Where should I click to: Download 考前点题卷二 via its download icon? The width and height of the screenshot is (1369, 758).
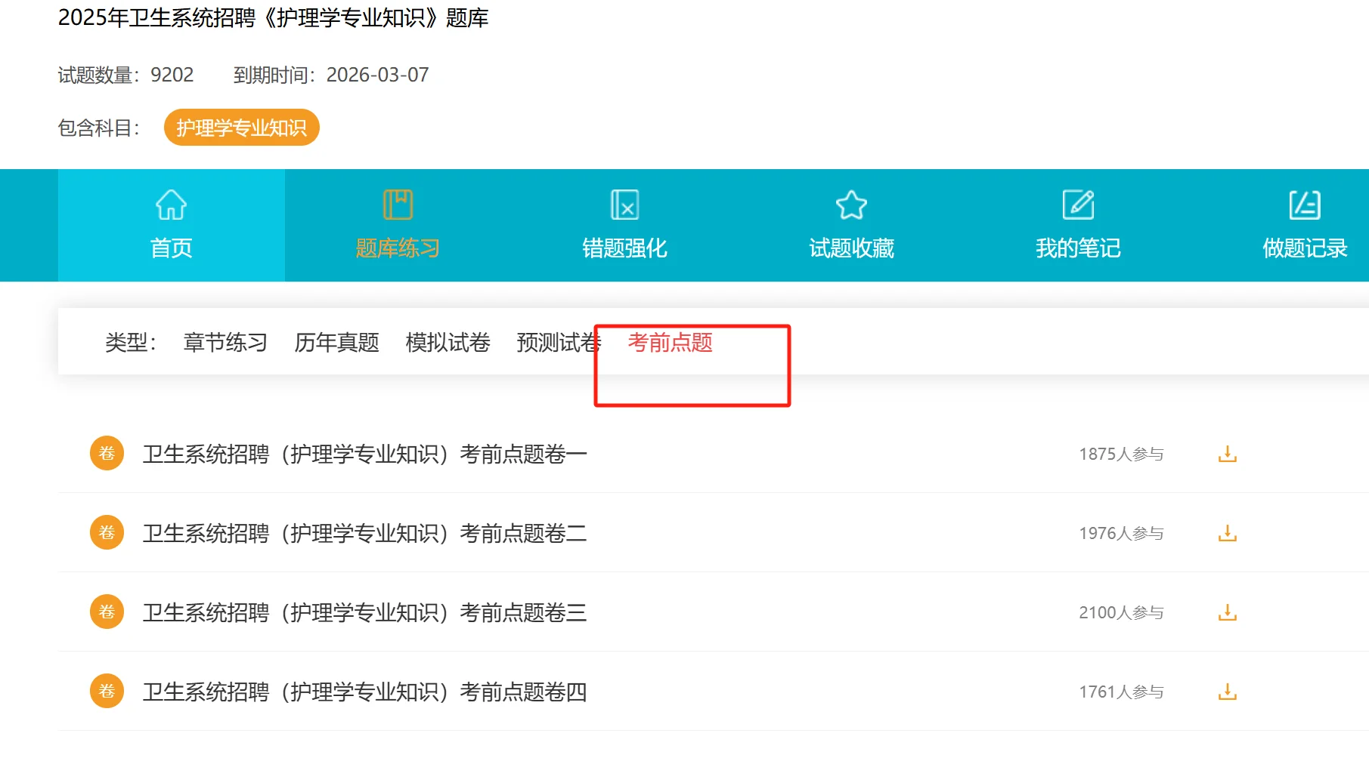click(1228, 533)
